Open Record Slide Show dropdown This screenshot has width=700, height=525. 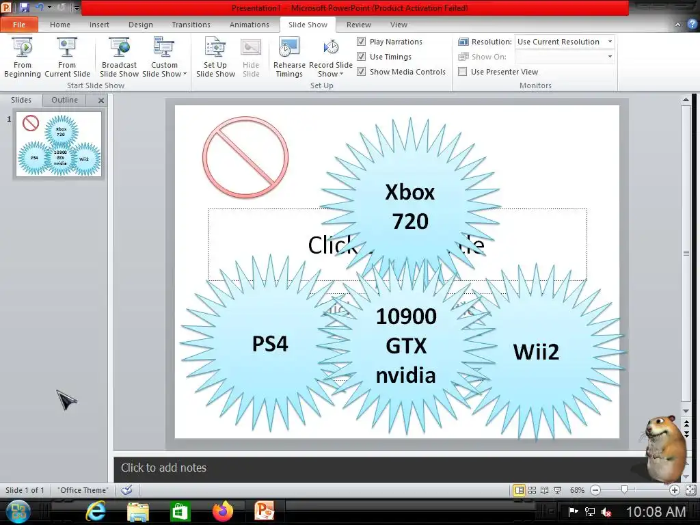331,57
